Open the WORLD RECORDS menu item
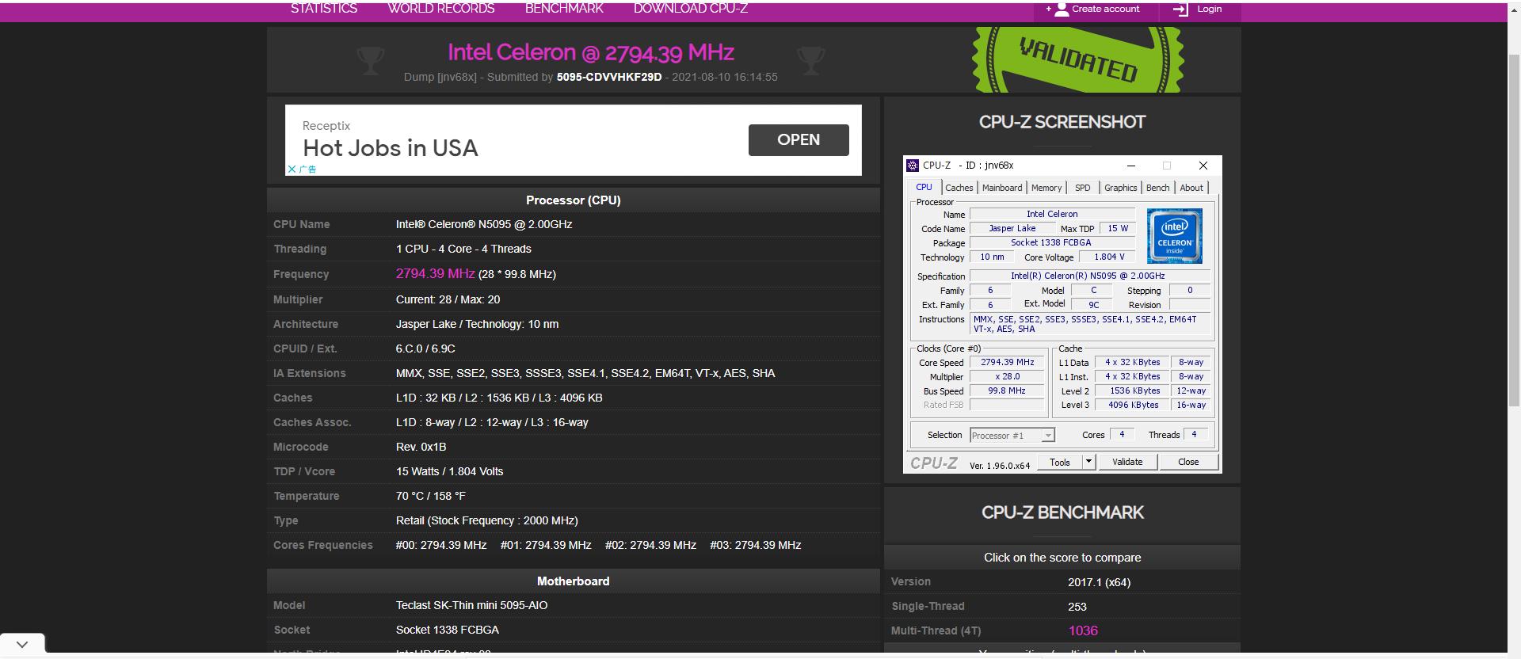 (x=440, y=9)
